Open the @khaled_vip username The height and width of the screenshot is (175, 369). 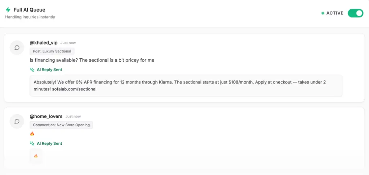[44, 43]
